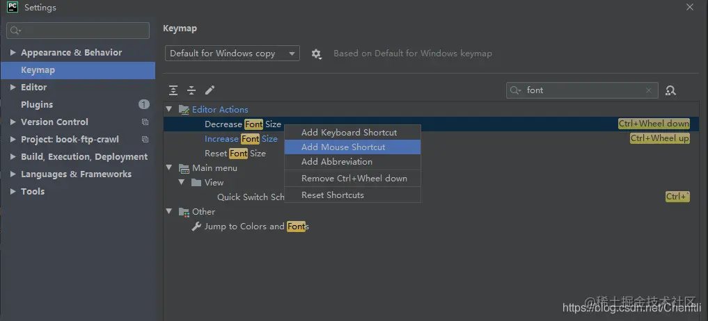Click Find Actions by Shortcut icon

click(x=671, y=90)
